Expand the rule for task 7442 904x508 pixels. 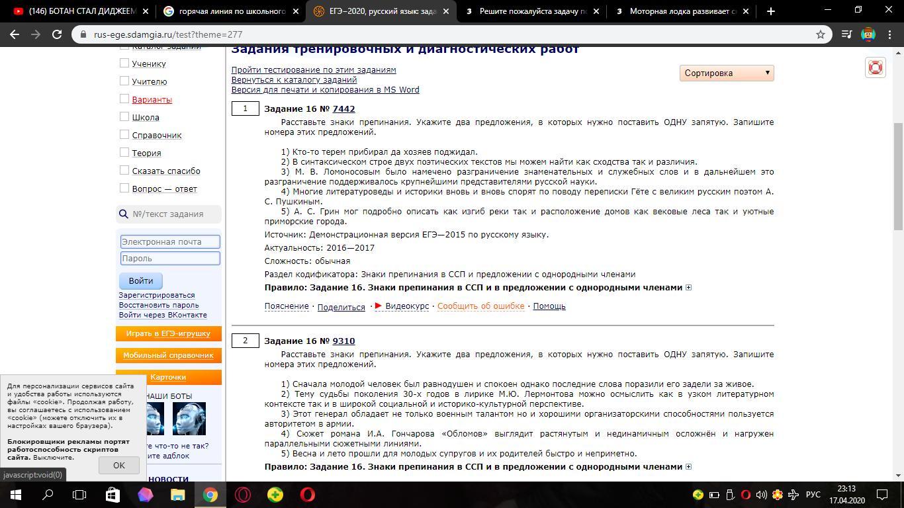point(688,288)
